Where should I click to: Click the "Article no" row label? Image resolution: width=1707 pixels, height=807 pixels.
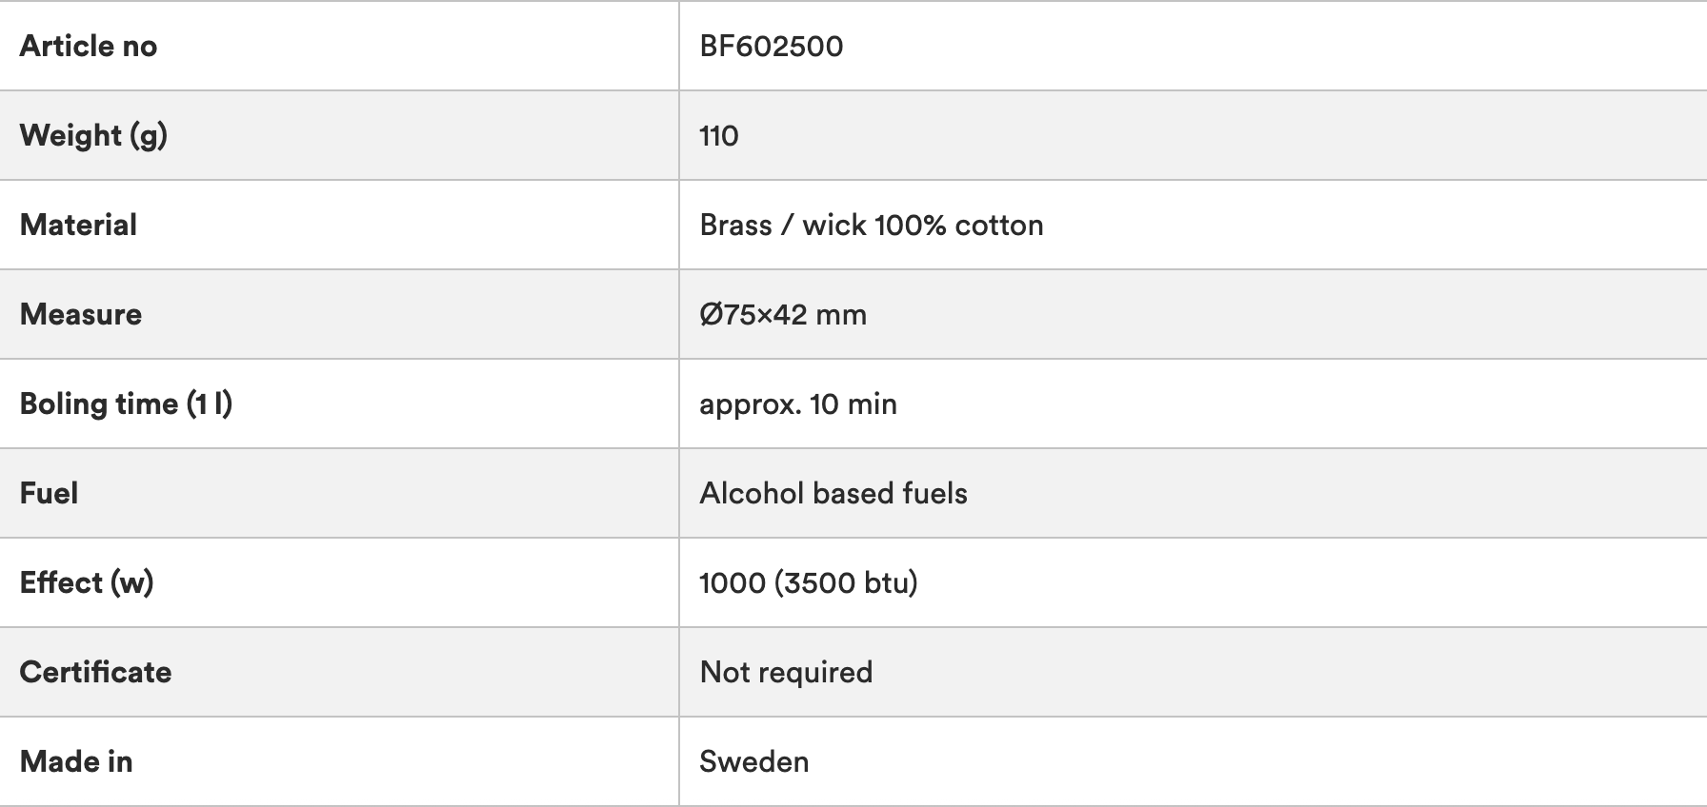point(89,46)
